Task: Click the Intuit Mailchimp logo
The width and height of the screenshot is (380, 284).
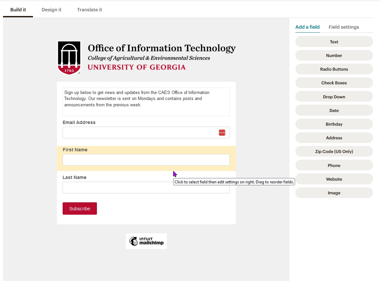Action: pos(146,241)
